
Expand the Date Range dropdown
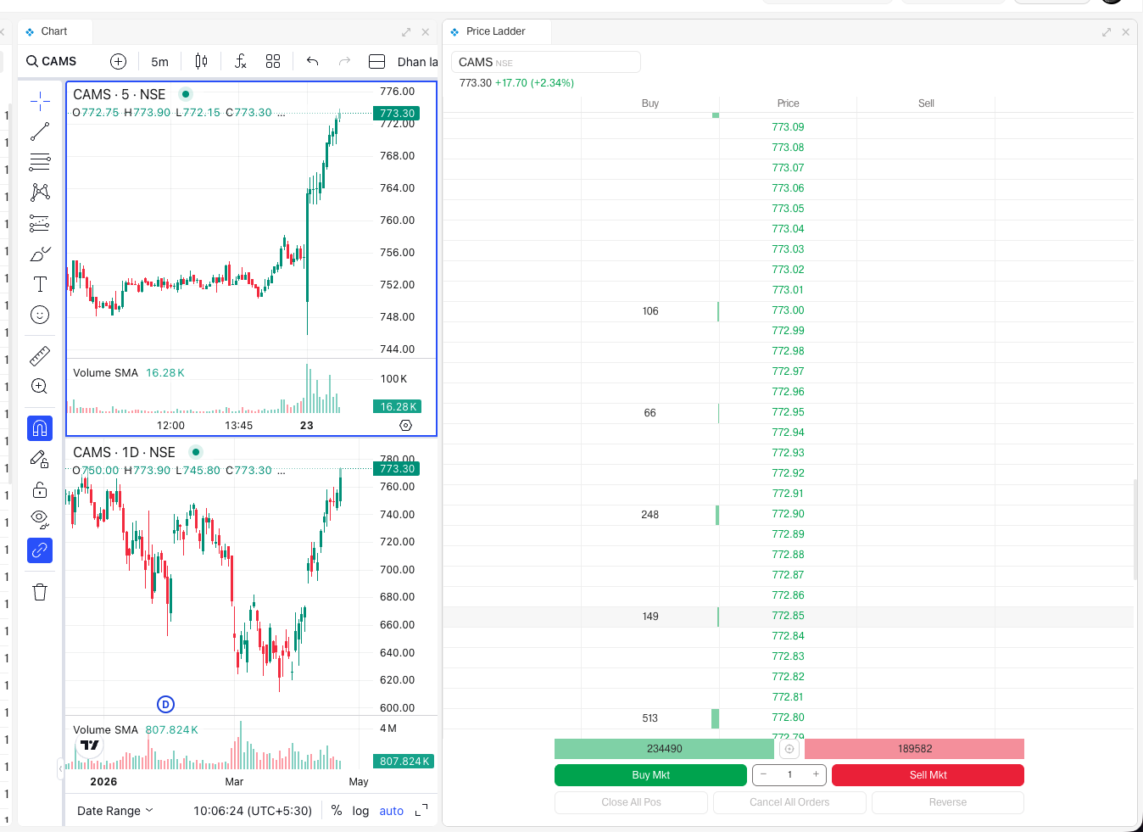pyautogui.click(x=115, y=811)
